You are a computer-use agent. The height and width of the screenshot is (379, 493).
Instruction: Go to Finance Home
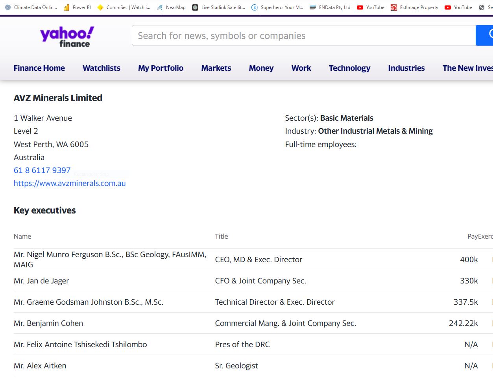[39, 68]
